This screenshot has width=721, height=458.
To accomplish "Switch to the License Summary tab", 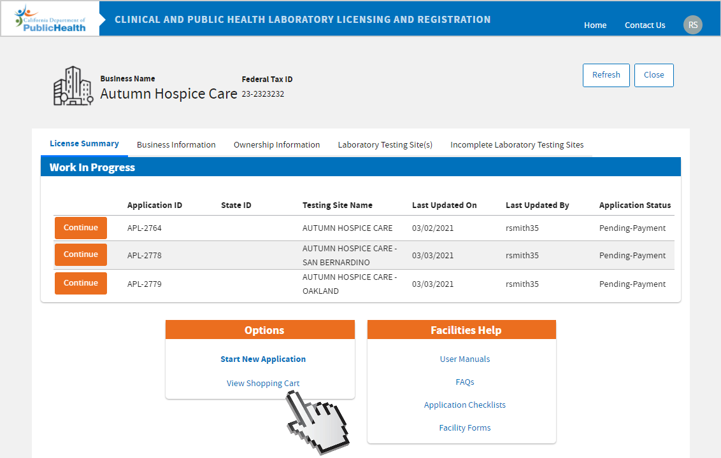I will tap(84, 144).
